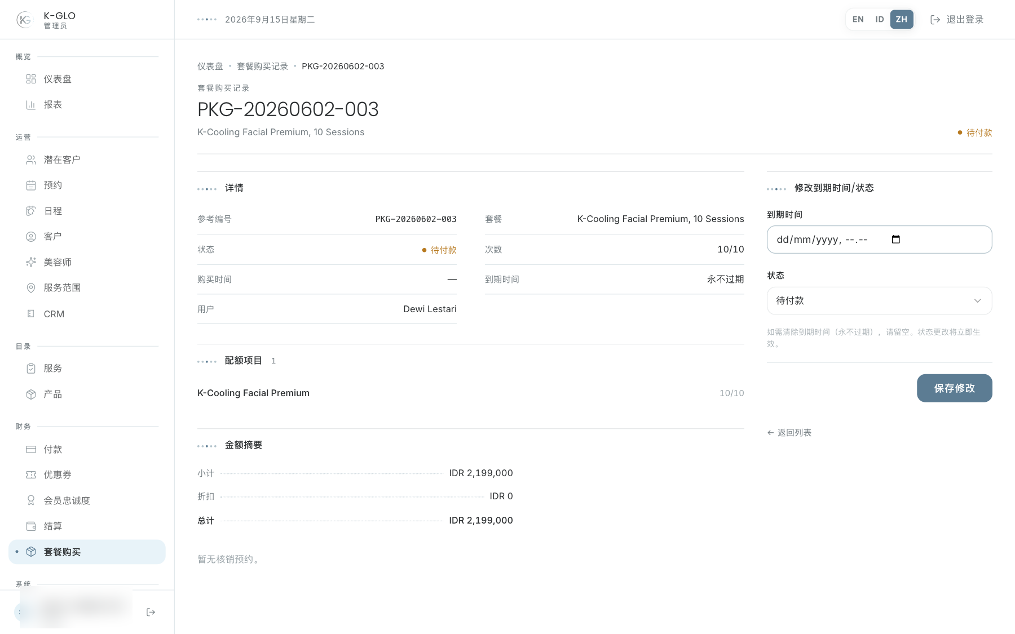
Task: Click 仪表盘 in the breadcrumb
Action: (x=210, y=66)
